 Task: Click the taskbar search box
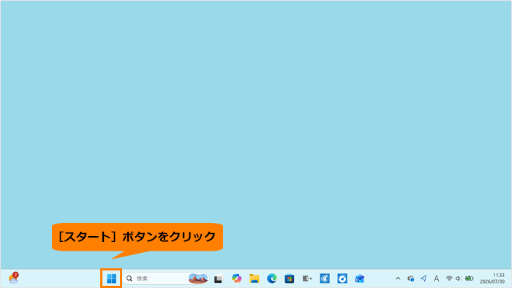pos(165,278)
